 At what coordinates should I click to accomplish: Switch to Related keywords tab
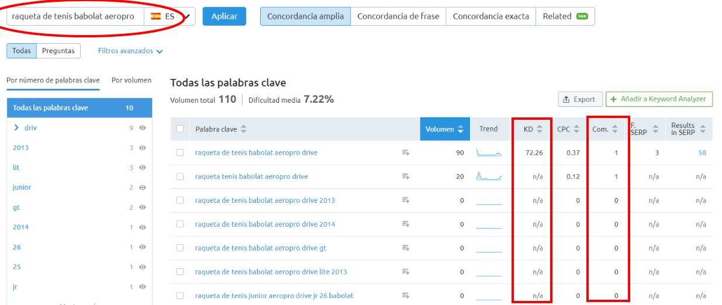[x=565, y=16]
